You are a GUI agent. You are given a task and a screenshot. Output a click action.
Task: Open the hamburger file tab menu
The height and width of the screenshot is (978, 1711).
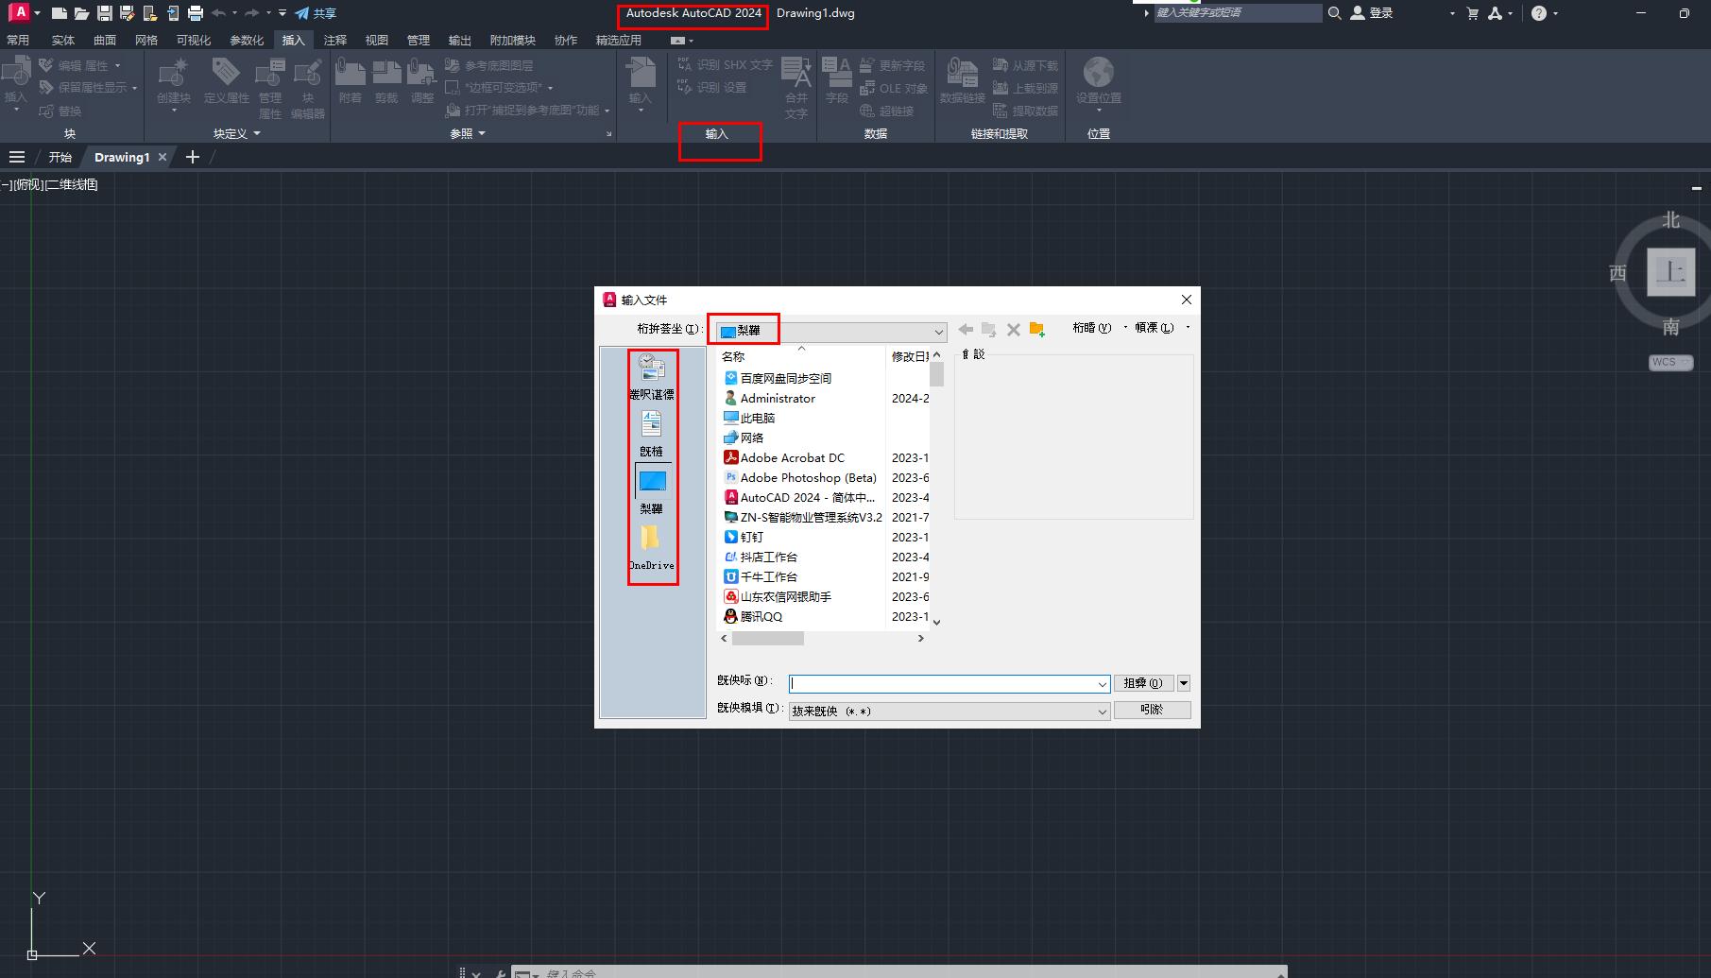[x=17, y=157]
